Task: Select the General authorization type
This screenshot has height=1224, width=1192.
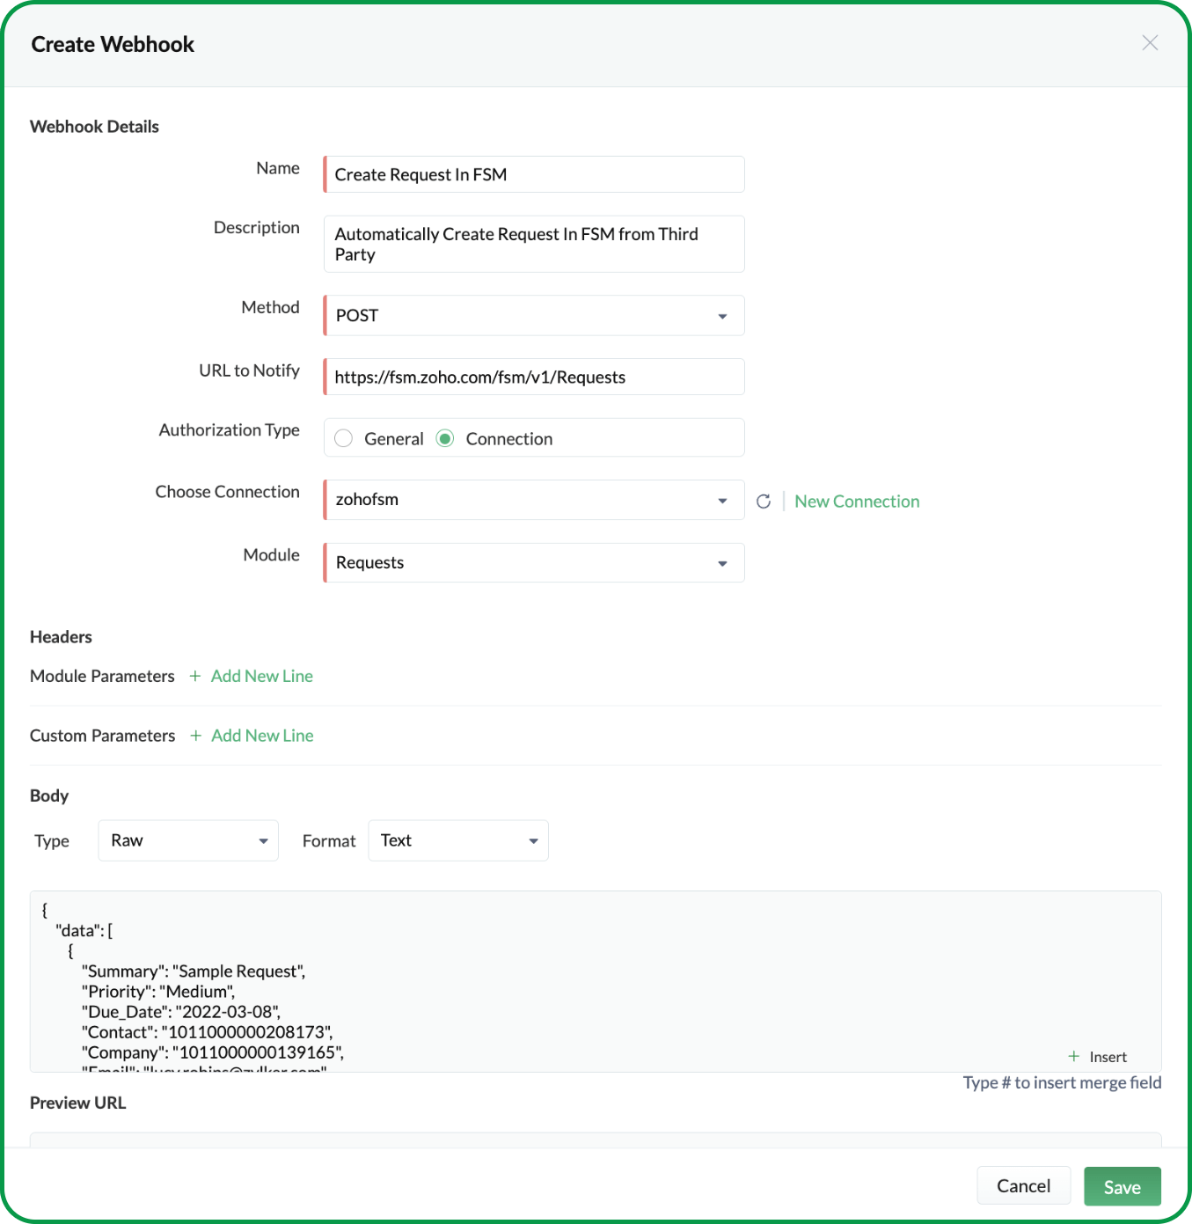Action: coord(343,437)
